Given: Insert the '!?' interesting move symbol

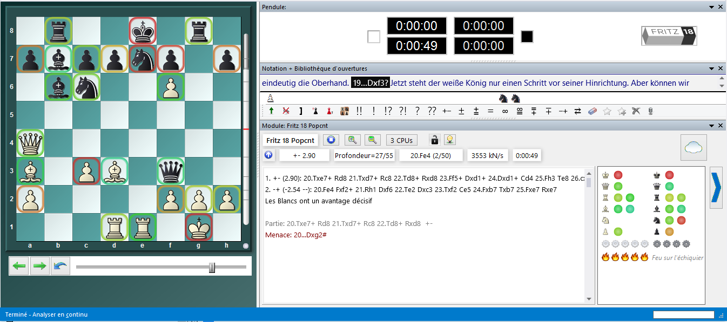Looking at the screenshot, I should pos(388,111).
